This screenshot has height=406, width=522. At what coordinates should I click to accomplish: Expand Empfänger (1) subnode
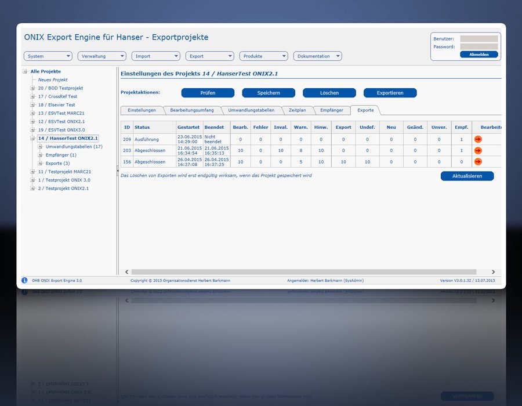(40, 155)
